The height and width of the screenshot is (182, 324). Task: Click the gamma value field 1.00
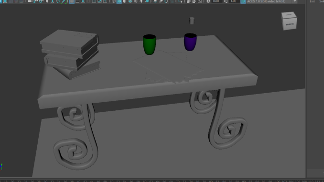point(234,1)
